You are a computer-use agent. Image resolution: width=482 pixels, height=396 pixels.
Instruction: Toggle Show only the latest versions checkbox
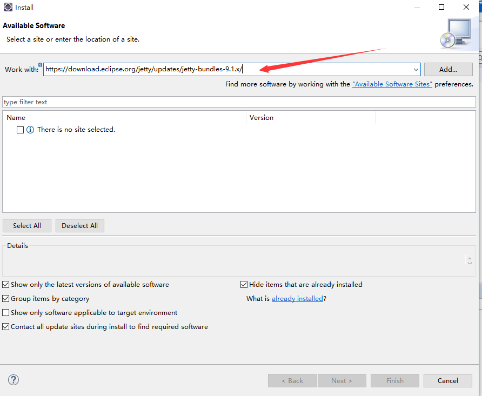click(6, 285)
